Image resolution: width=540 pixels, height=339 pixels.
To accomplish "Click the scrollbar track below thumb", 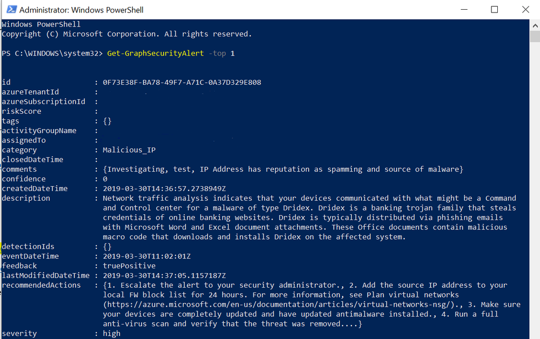I will click(x=535, y=189).
